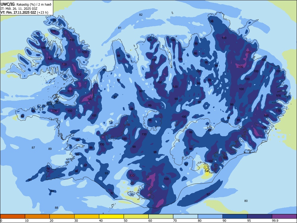
Task: Select the '30' label on the legend scale
Action: click(x=76, y=221)
